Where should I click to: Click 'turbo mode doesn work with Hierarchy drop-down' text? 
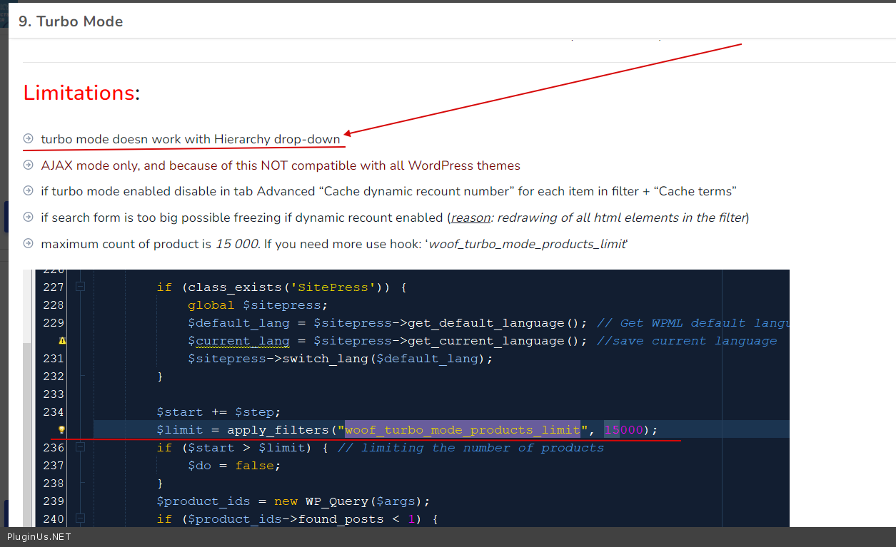click(190, 139)
